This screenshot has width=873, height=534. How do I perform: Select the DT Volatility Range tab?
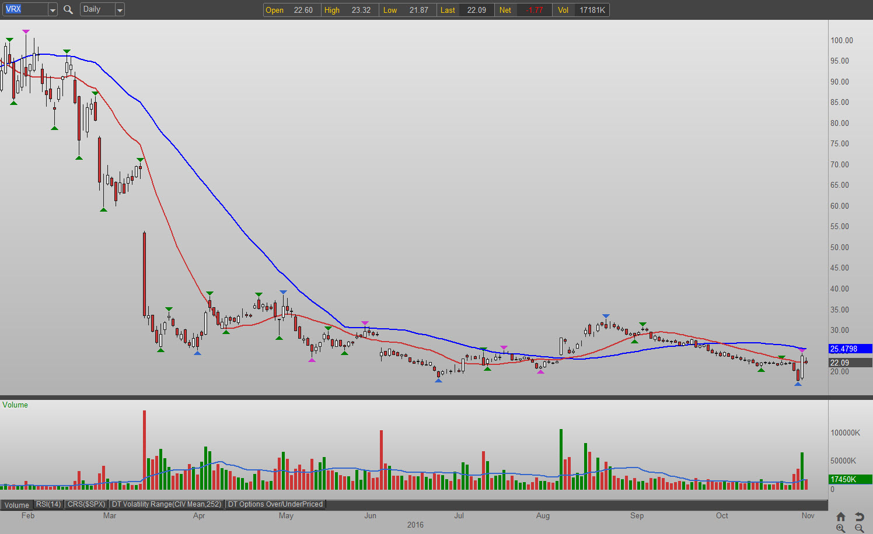pyautogui.click(x=166, y=504)
